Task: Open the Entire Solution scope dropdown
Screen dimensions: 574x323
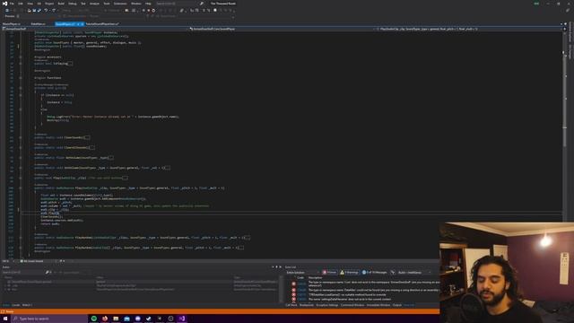Action: pyautogui.click(x=302, y=273)
